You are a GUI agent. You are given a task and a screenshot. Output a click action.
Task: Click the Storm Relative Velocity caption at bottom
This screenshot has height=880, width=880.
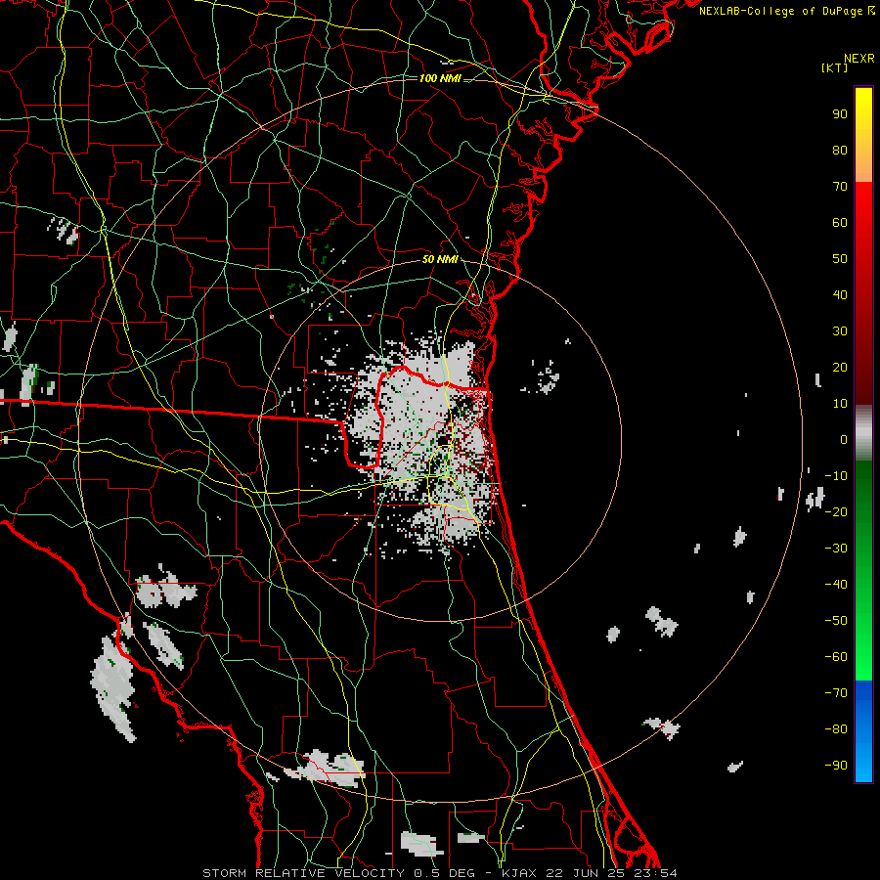click(439, 873)
